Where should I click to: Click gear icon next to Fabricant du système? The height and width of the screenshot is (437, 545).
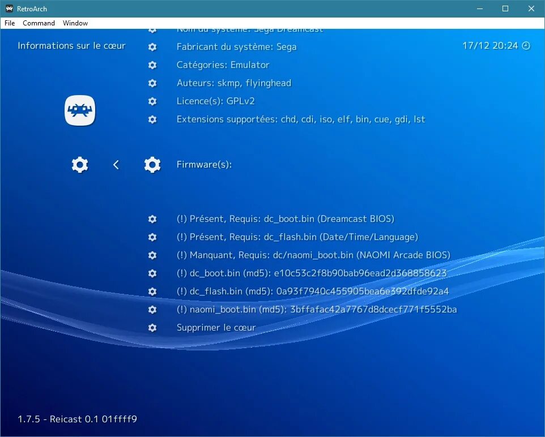tap(152, 47)
